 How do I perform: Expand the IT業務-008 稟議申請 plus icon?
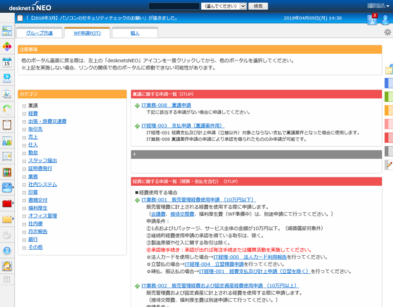pyautogui.click(x=137, y=106)
